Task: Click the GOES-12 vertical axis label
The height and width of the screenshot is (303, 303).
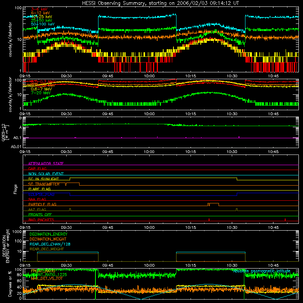Action: coord(5,132)
